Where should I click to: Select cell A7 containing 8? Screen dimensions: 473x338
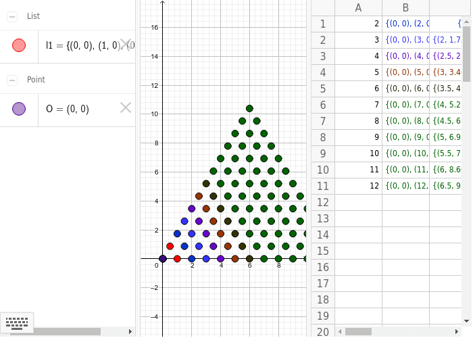click(358, 121)
